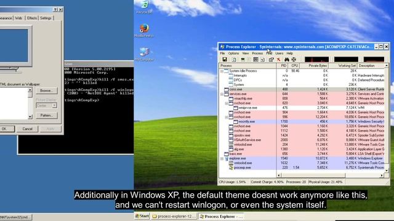Sort by the PID column header
394x221 pixels.
click(283, 66)
